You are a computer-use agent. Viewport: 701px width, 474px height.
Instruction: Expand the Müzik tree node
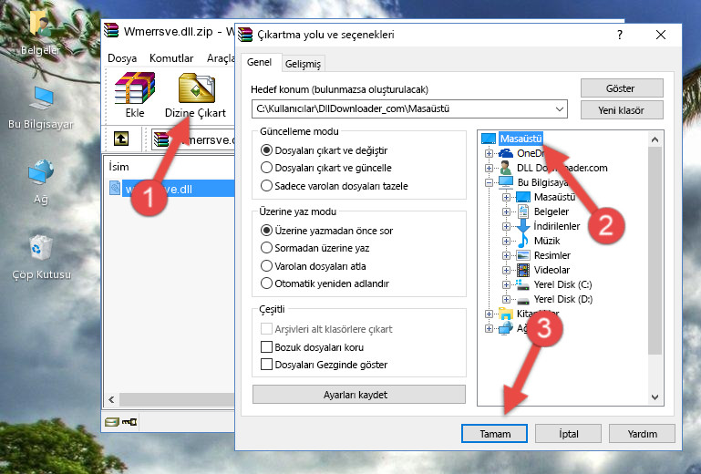coord(506,241)
